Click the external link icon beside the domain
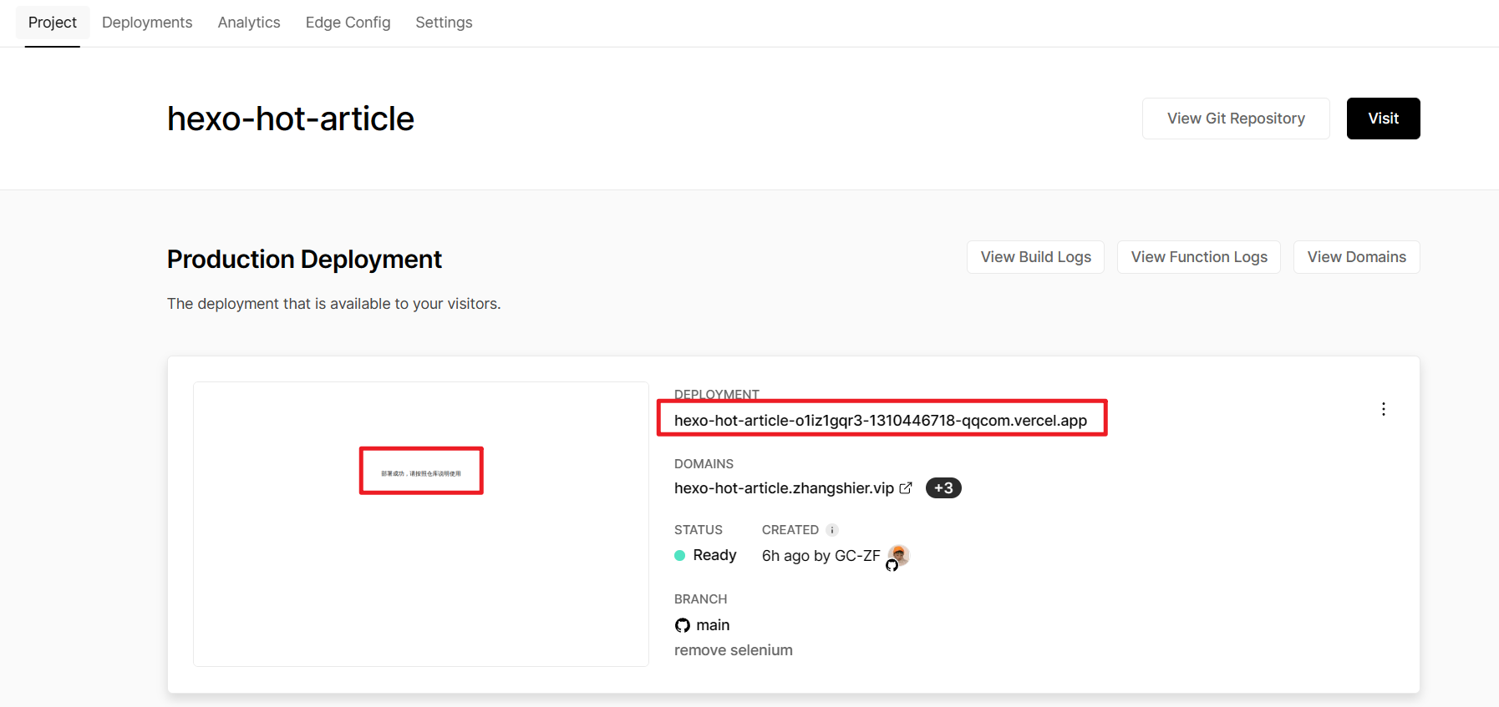Screen dimensions: 1499x707 pos(906,488)
